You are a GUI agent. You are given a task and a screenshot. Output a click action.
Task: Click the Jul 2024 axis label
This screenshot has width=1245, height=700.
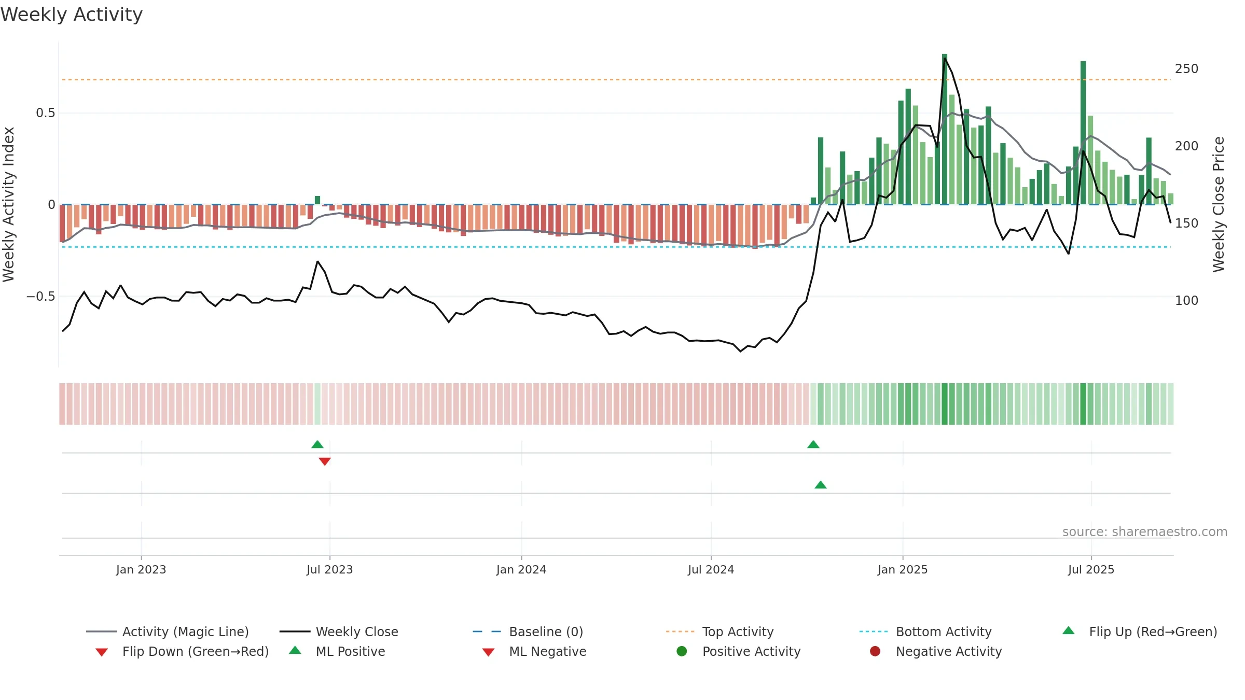(711, 569)
